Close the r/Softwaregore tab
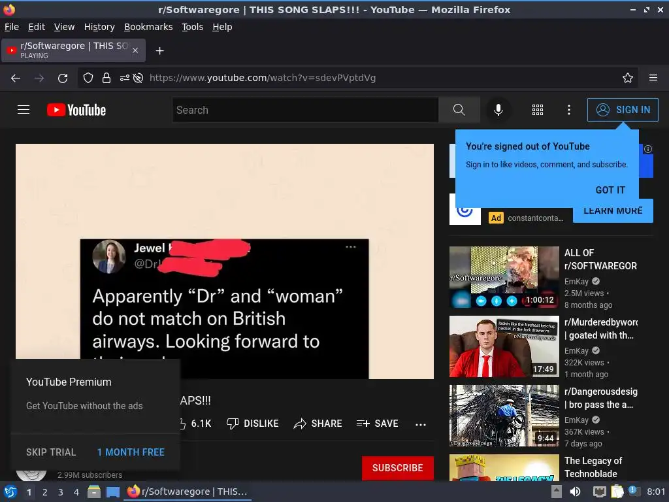Image resolution: width=669 pixels, height=502 pixels. click(135, 50)
